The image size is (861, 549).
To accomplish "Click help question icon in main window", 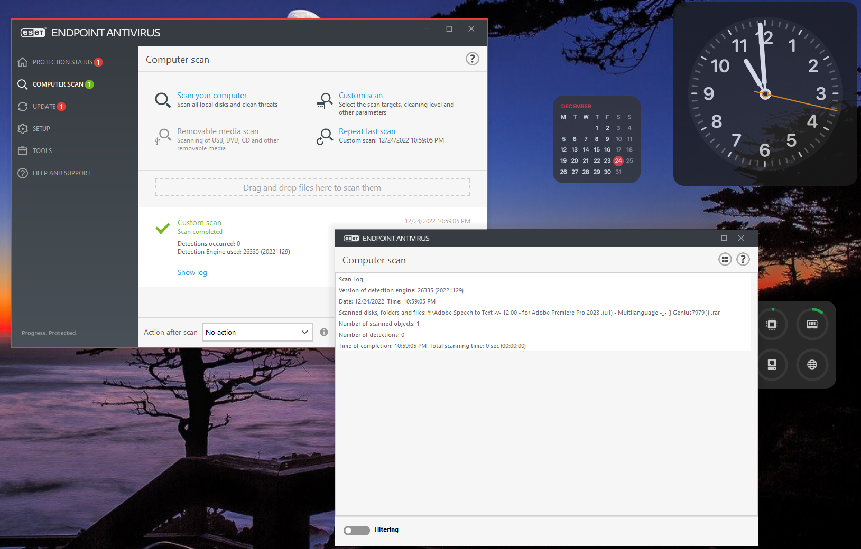I will 472,59.
